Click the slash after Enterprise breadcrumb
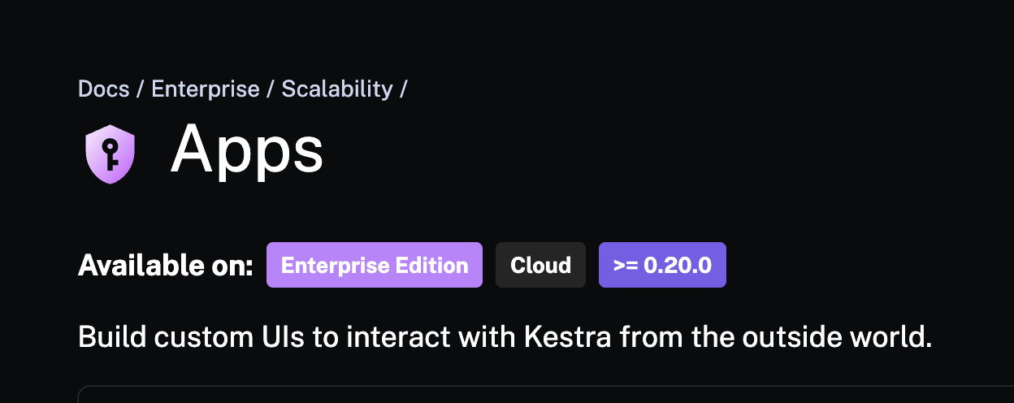The image size is (1014, 403). tap(271, 89)
